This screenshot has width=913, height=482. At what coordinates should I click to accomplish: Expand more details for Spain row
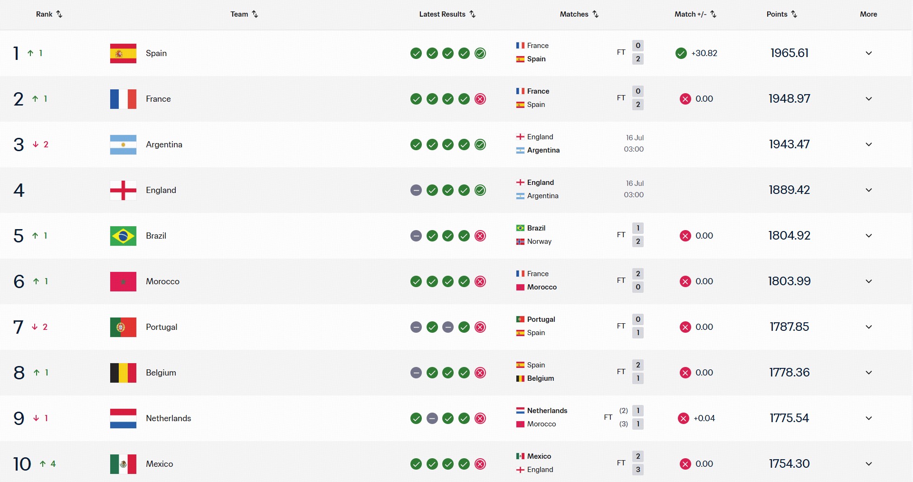coord(869,53)
